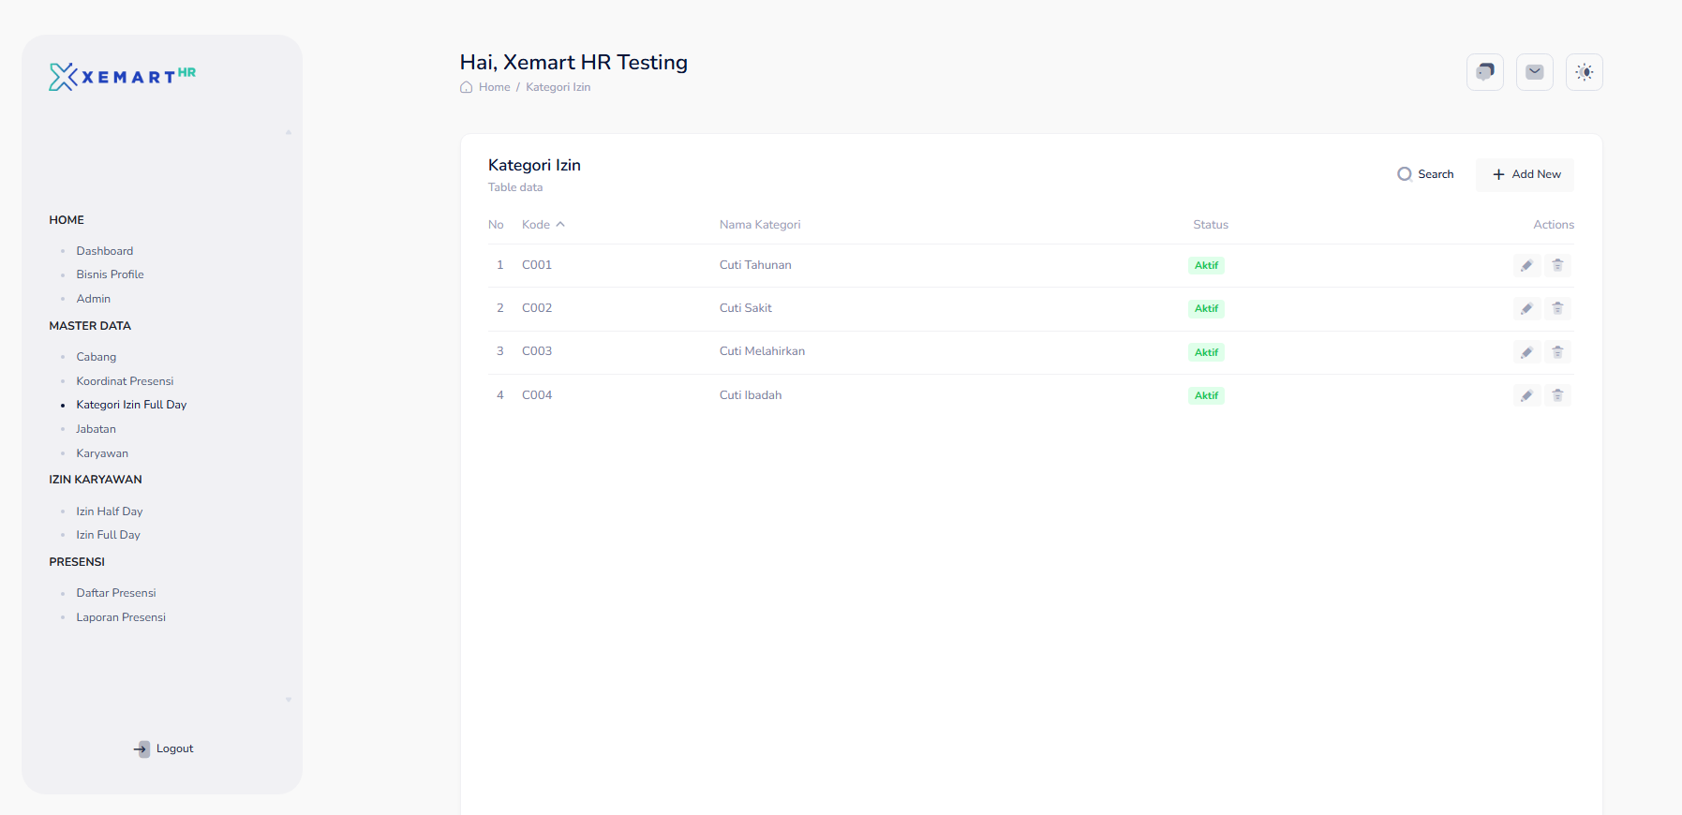
Task: Open the chat messages icon in header
Action: 1484,72
